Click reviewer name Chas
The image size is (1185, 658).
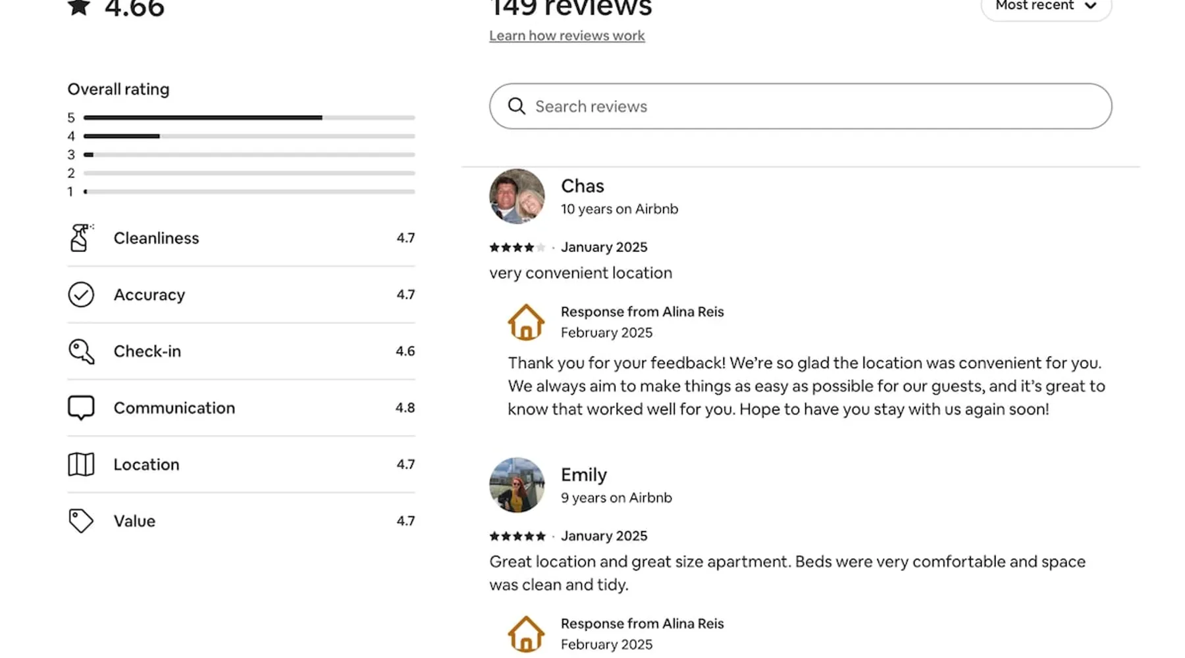point(582,186)
